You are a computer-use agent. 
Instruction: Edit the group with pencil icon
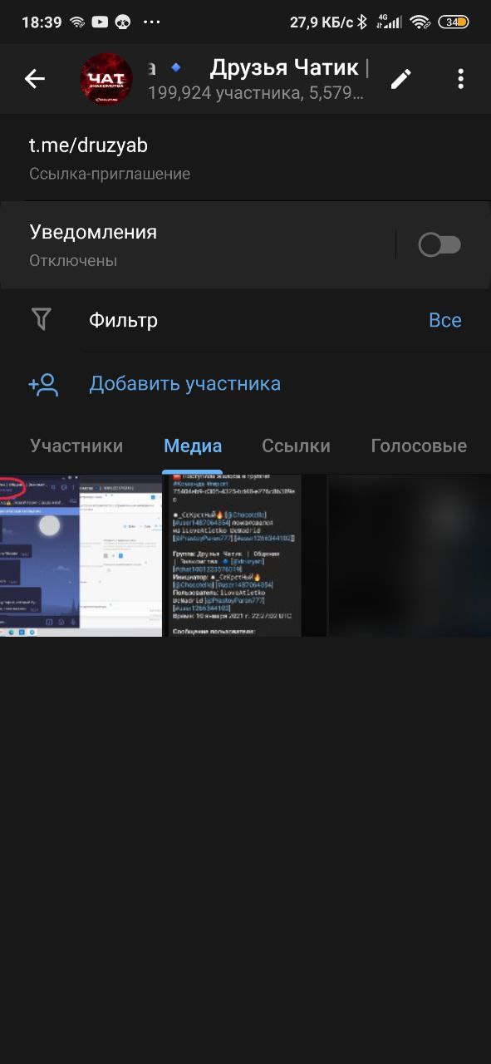[401, 79]
